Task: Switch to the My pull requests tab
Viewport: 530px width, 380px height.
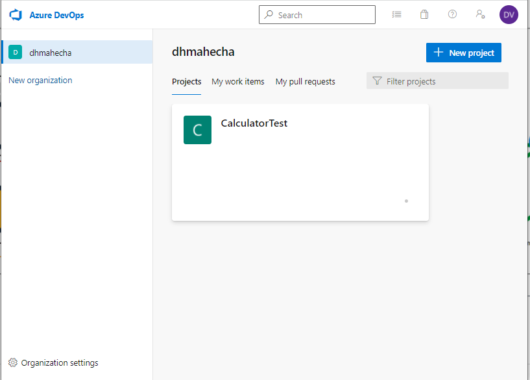Action: pyautogui.click(x=306, y=82)
